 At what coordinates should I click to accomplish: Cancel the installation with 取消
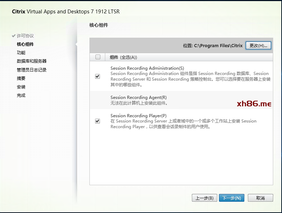260,198
